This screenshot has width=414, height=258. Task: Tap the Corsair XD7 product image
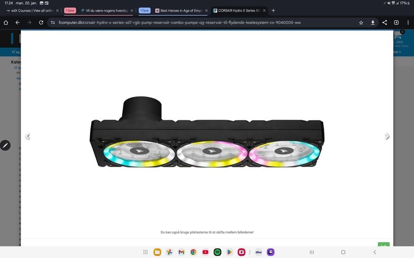207,132
